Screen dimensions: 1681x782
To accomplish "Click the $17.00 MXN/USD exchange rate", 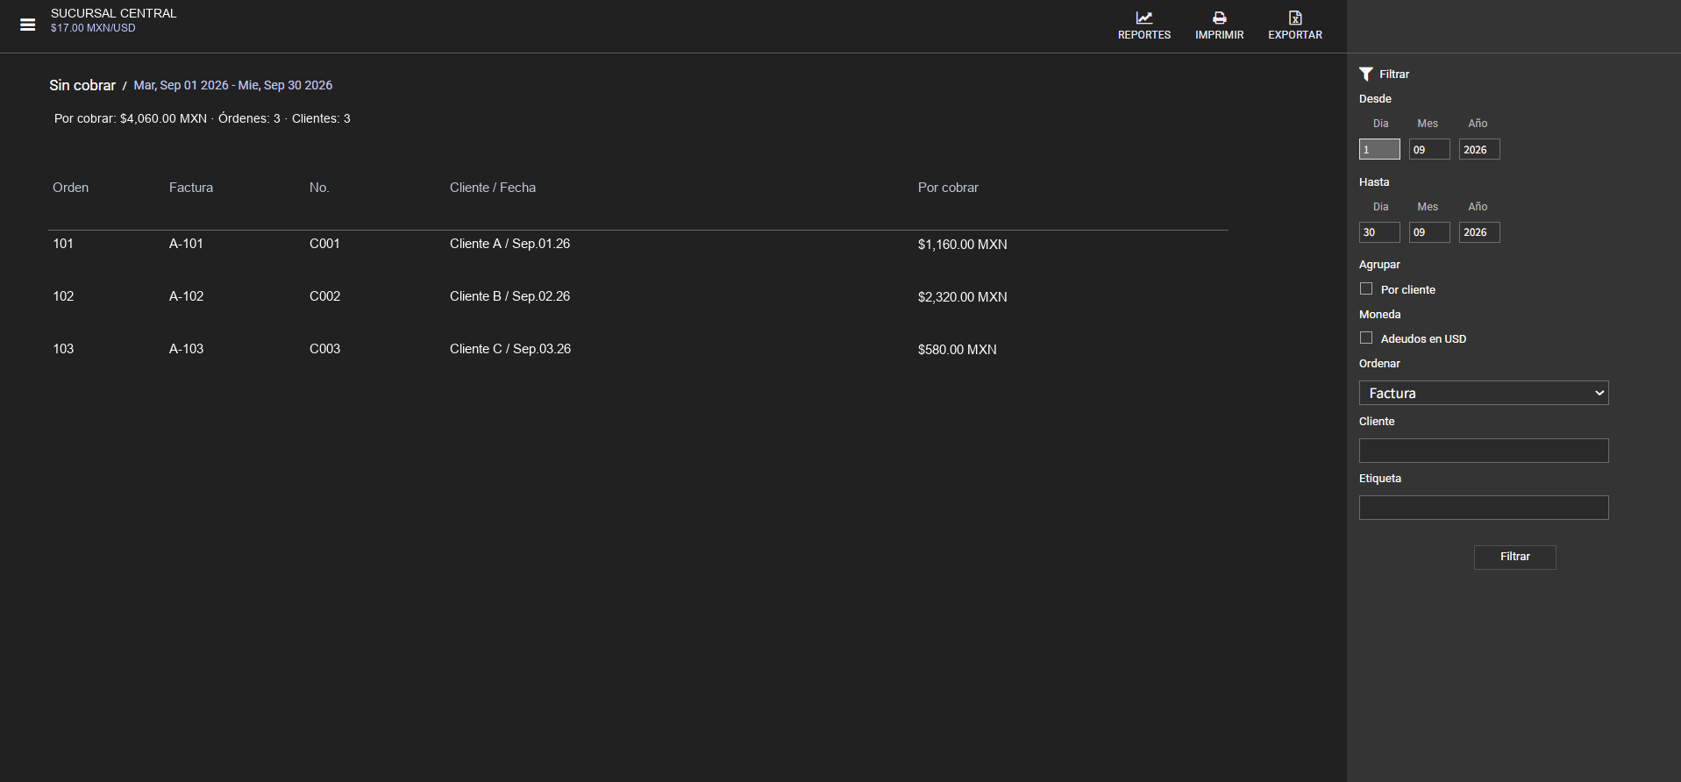I will click(93, 28).
